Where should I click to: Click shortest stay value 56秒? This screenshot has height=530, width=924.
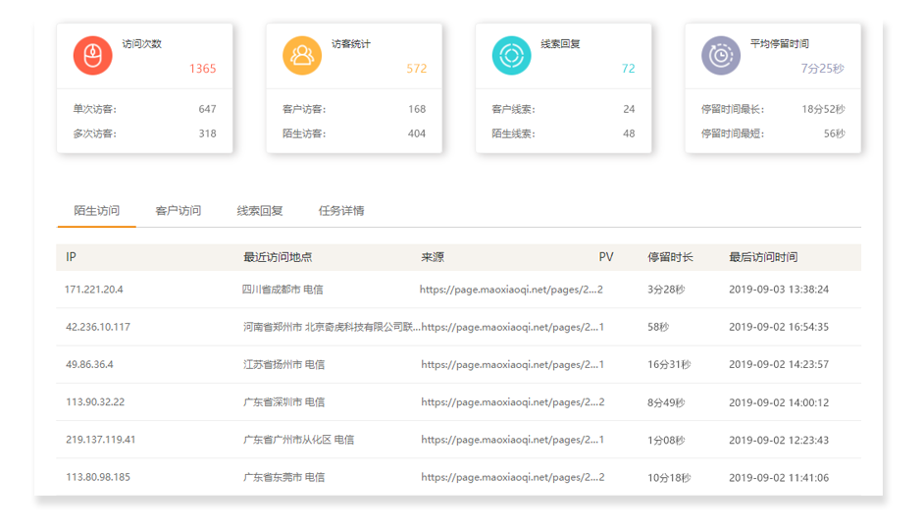(x=835, y=133)
